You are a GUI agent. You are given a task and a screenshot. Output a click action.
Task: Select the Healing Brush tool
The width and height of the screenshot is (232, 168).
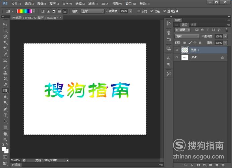(5, 61)
